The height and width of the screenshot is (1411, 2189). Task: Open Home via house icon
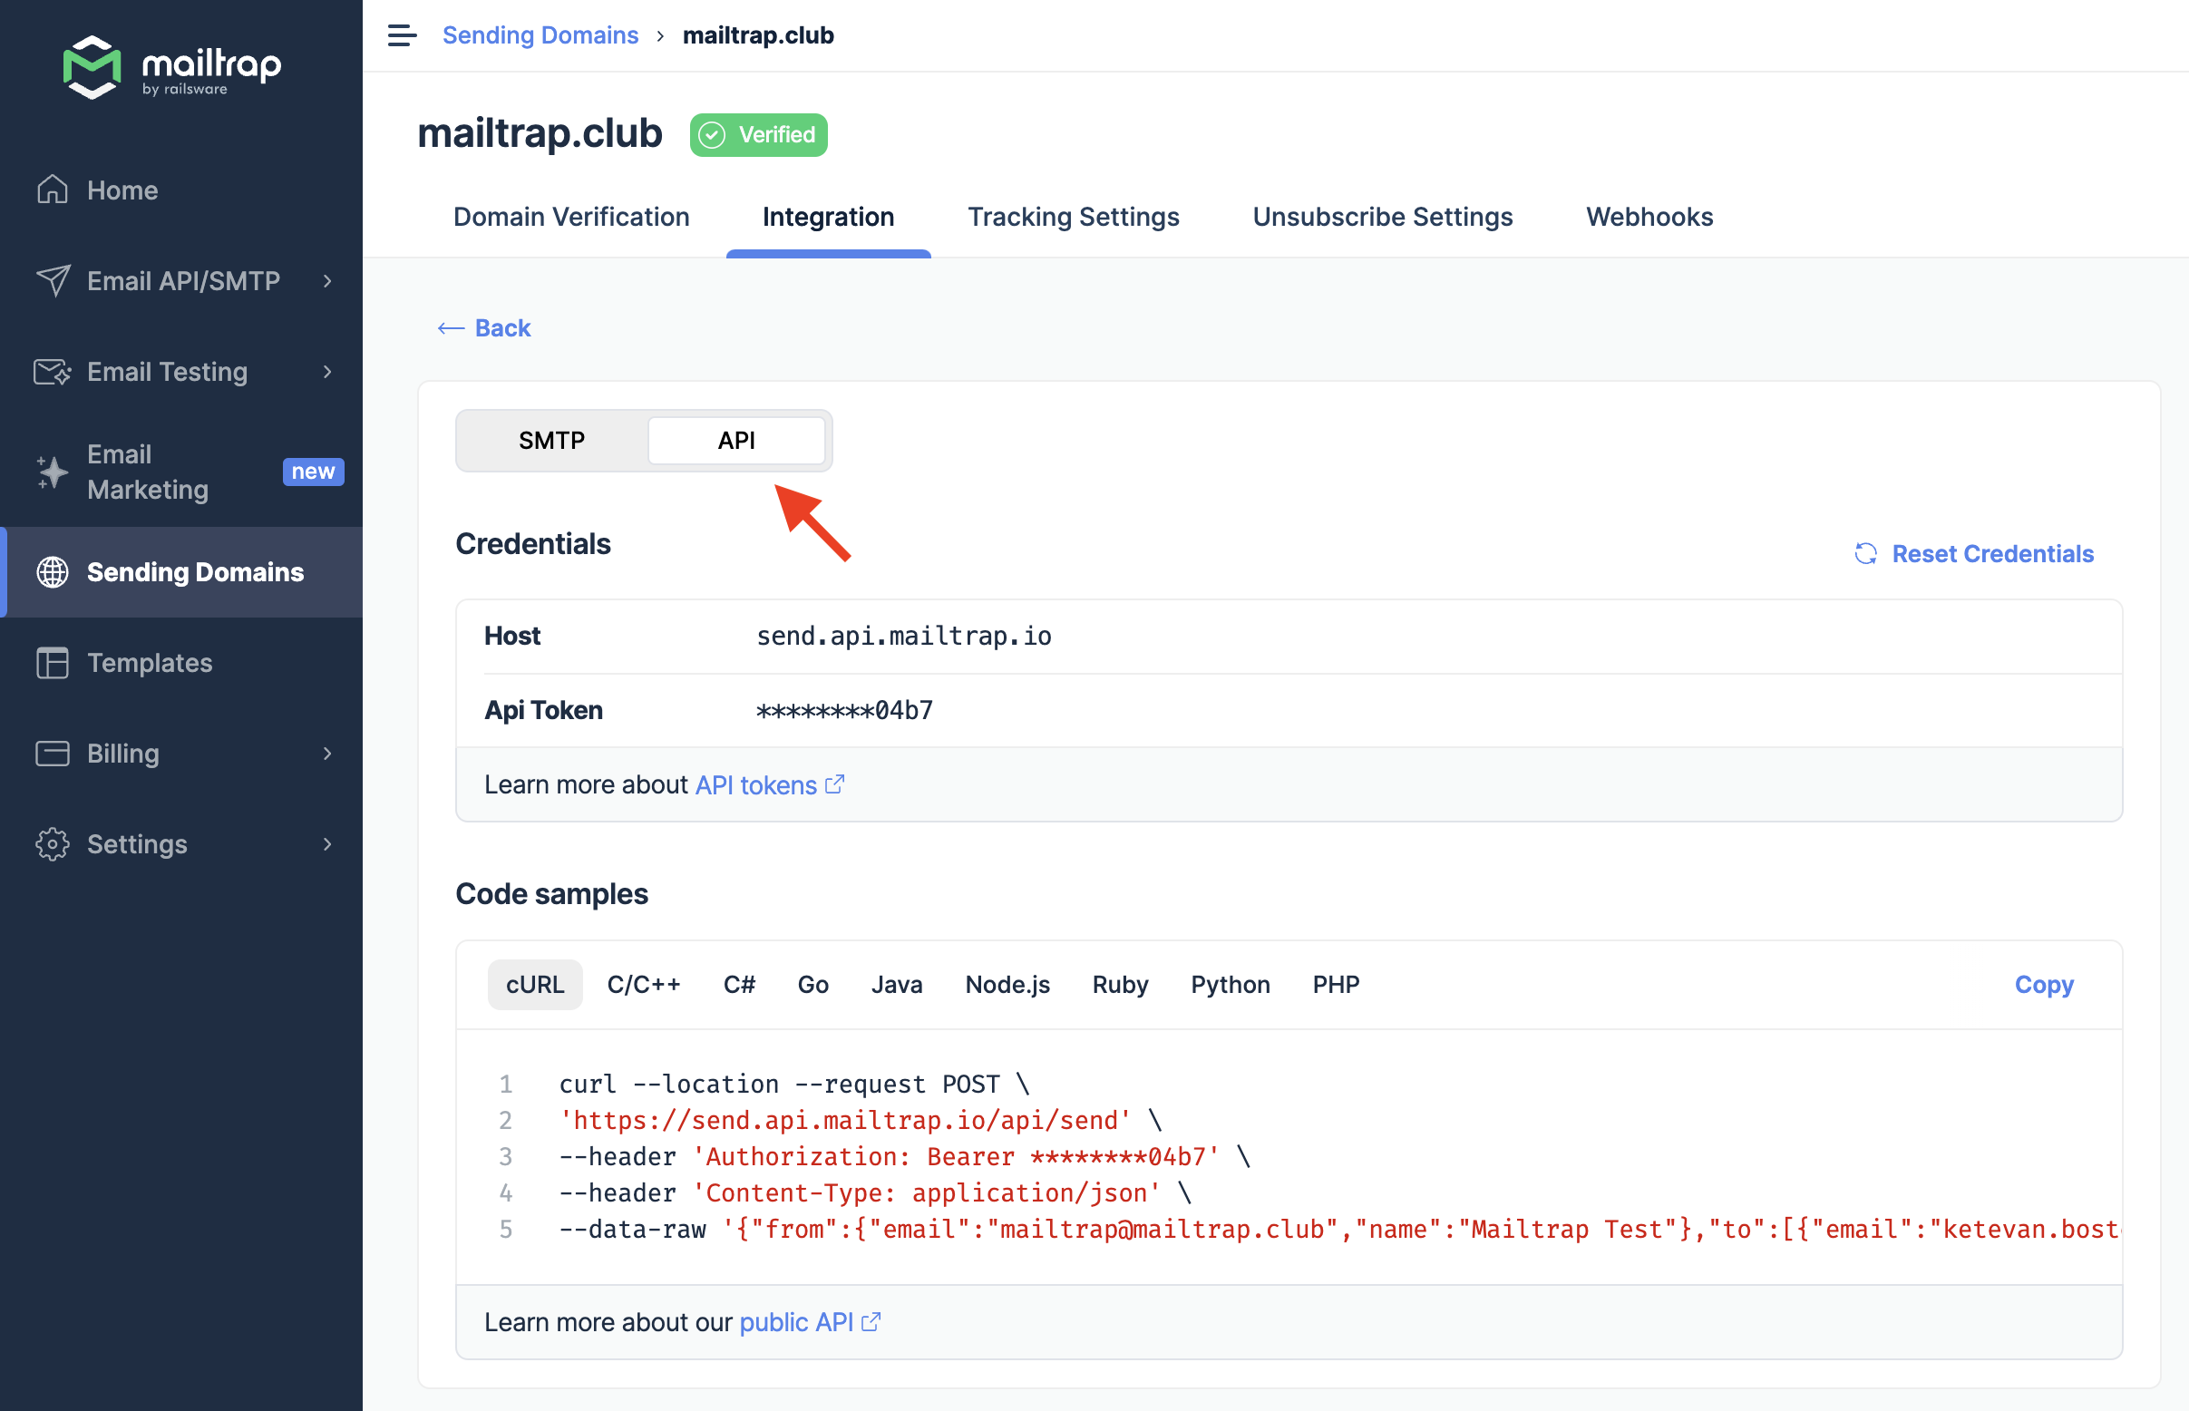[x=53, y=190]
